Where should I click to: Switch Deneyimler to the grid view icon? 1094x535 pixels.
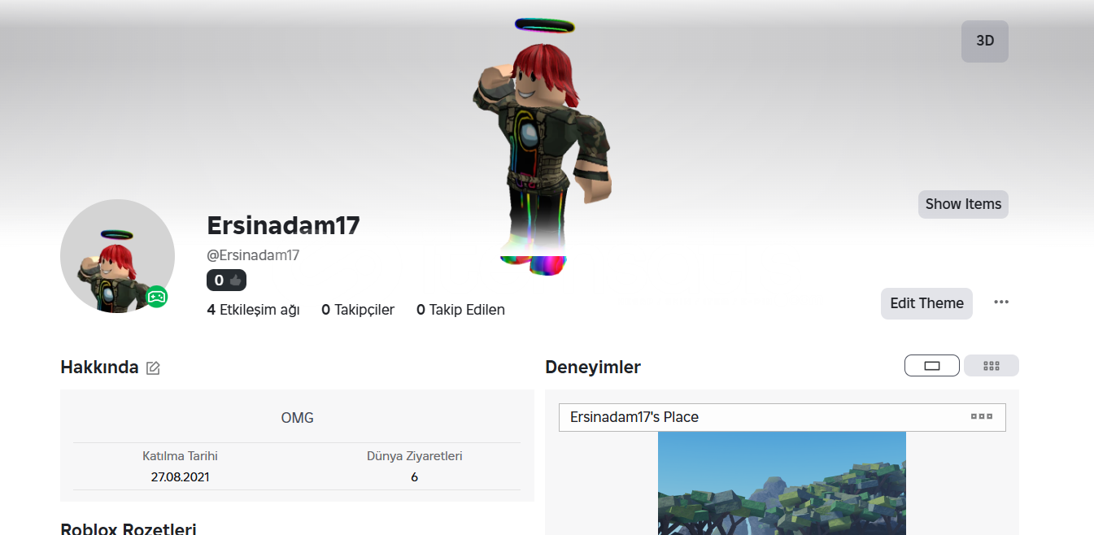tap(991, 366)
